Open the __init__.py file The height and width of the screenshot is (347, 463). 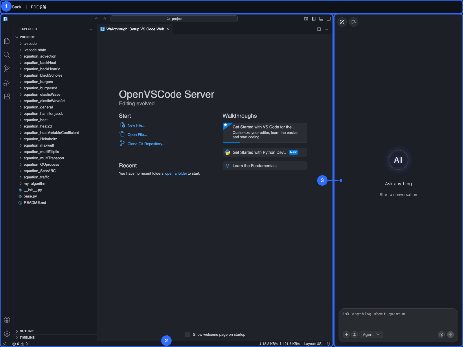click(56, 190)
